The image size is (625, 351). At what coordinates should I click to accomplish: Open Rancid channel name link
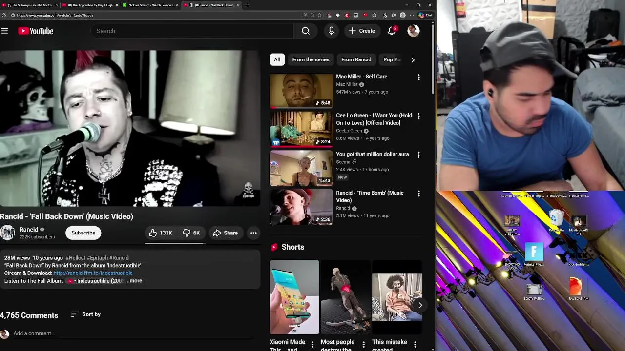(x=29, y=230)
